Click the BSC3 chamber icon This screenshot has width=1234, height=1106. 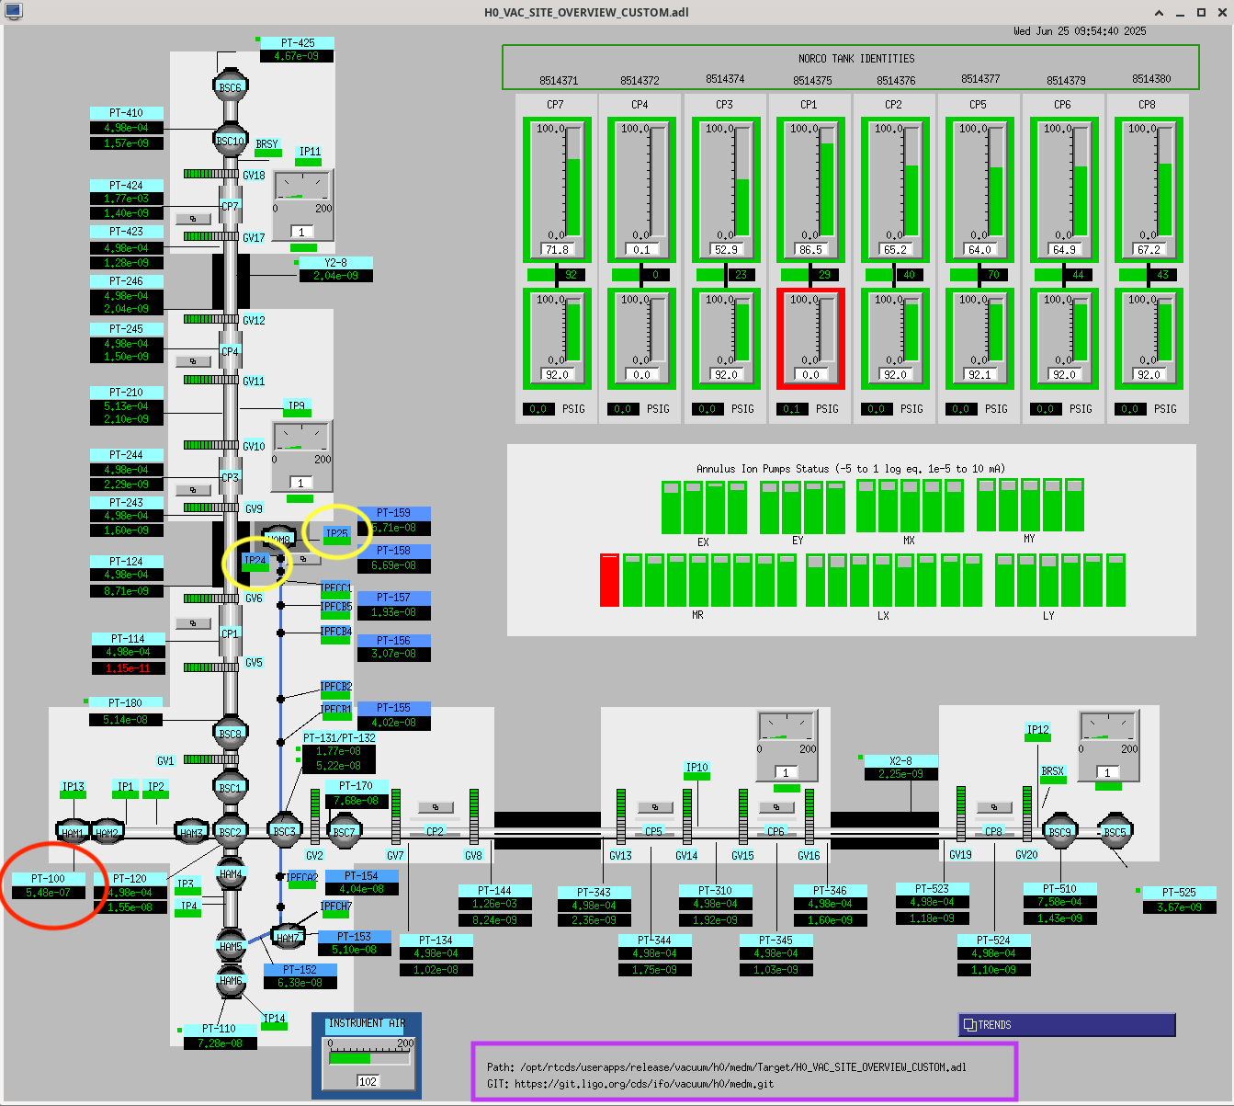(285, 831)
